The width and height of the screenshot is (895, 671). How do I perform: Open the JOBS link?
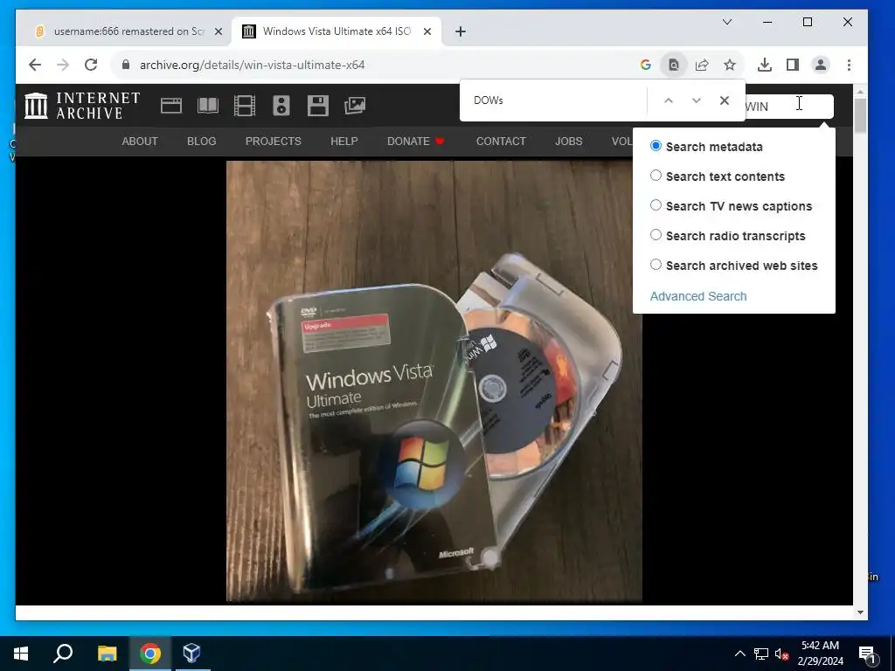(568, 142)
